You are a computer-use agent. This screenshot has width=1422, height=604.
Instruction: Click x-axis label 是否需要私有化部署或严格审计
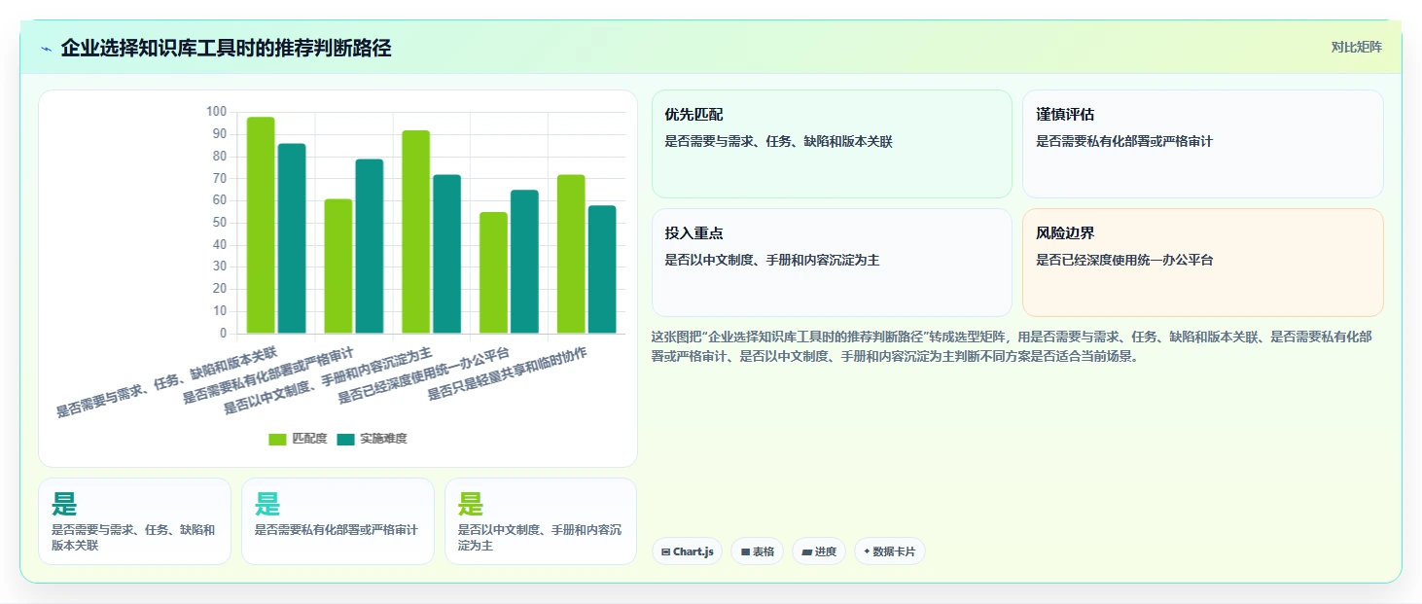tap(269, 374)
